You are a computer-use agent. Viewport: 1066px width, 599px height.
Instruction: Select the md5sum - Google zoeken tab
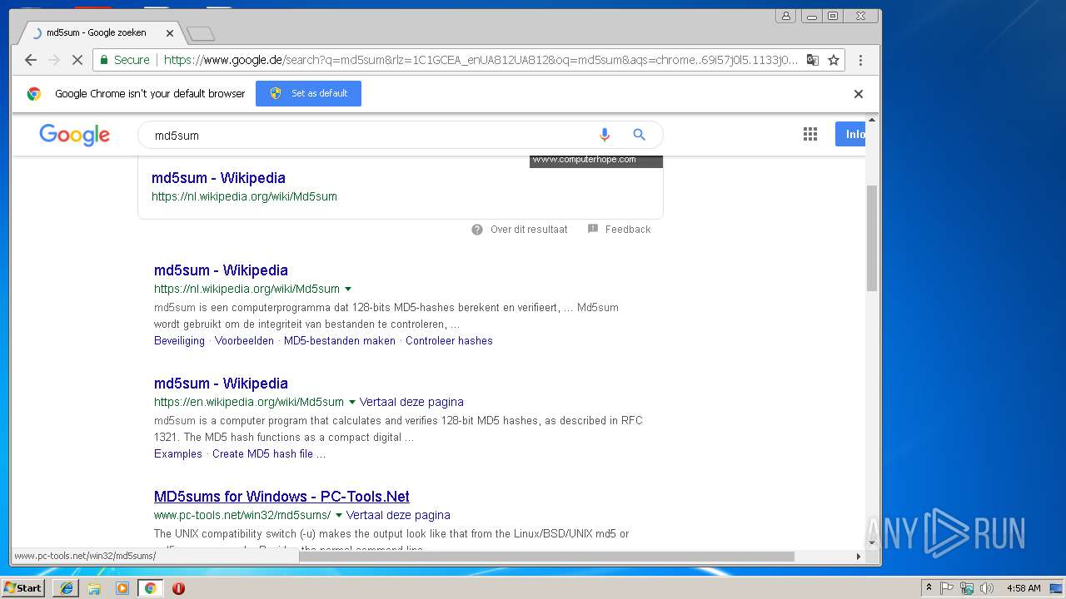click(96, 33)
